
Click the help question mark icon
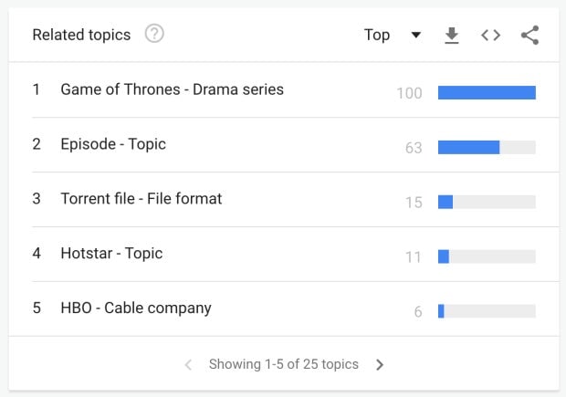pos(155,35)
